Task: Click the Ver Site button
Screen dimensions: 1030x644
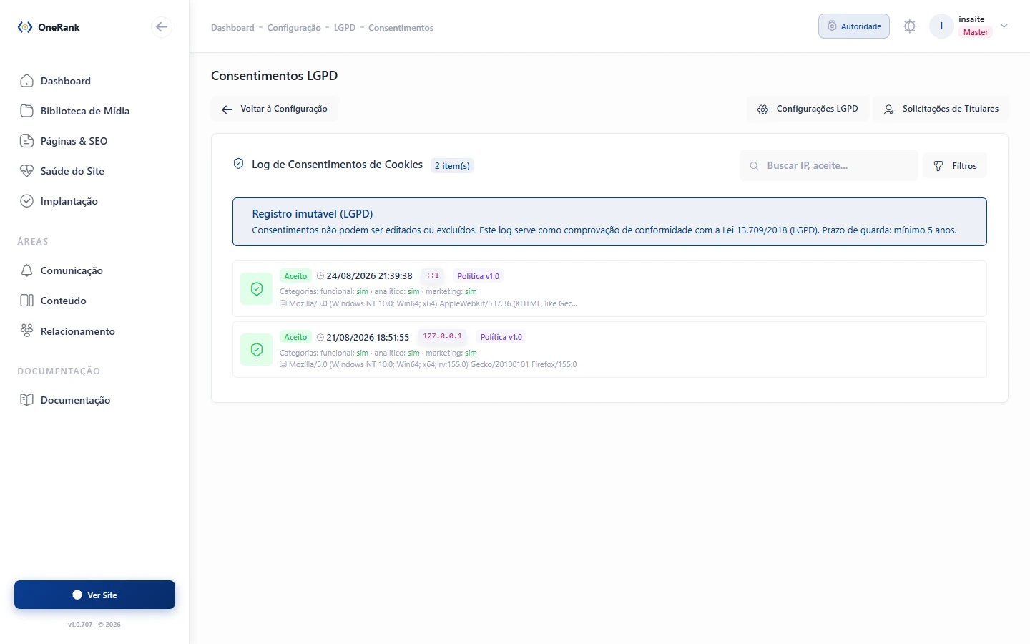Action: click(94, 595)
